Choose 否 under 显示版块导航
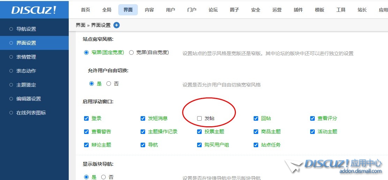388x180 pixels. [103, 177]
